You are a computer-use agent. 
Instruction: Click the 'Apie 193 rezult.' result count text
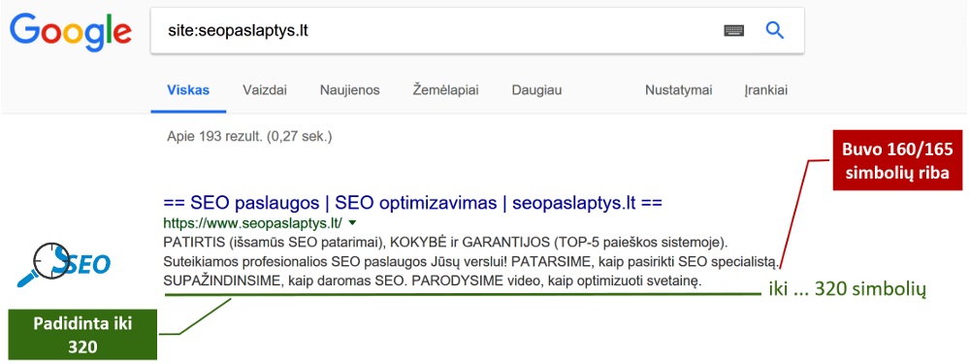(x=249, y=136)
